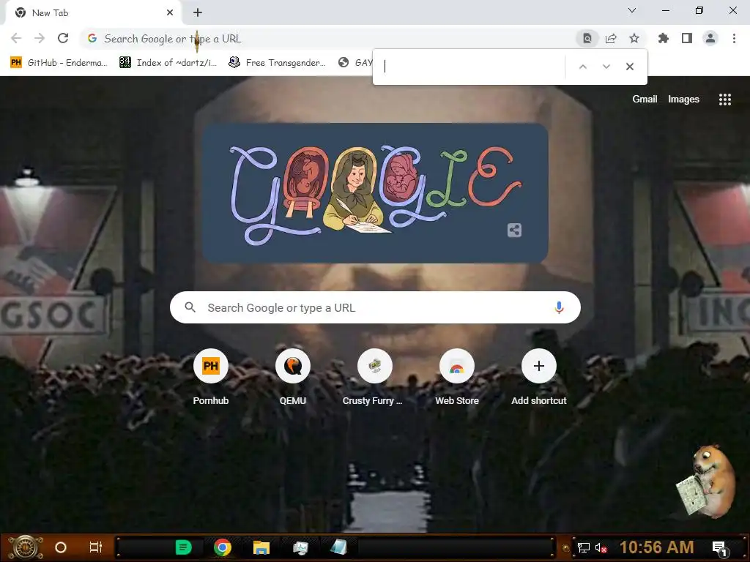The height and width of the screenshot is (562, 750).
Task: Toggle the side panel button
Action: click(x=687, y=38)
